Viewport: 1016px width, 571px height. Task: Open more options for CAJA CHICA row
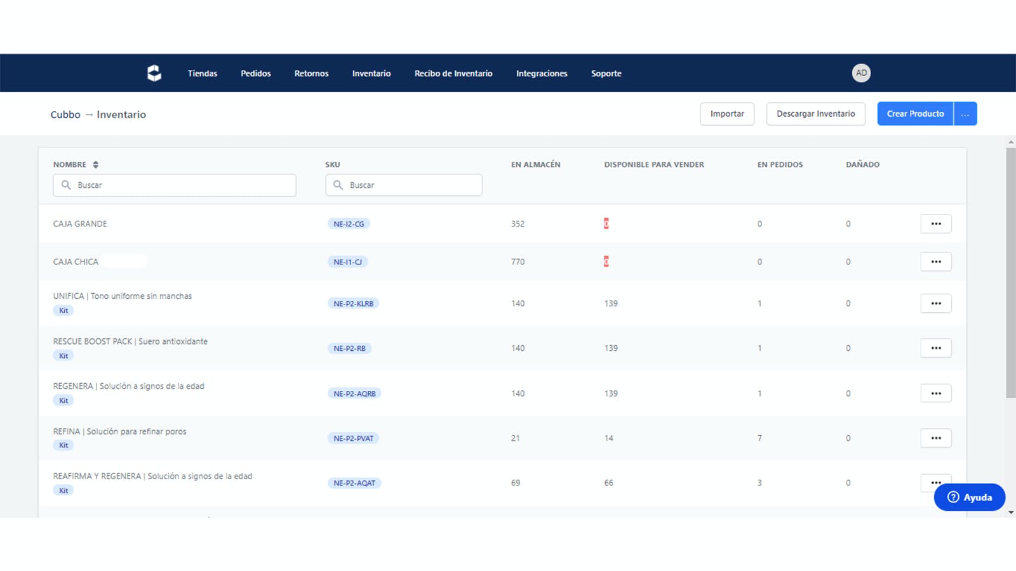coord(936,261)
